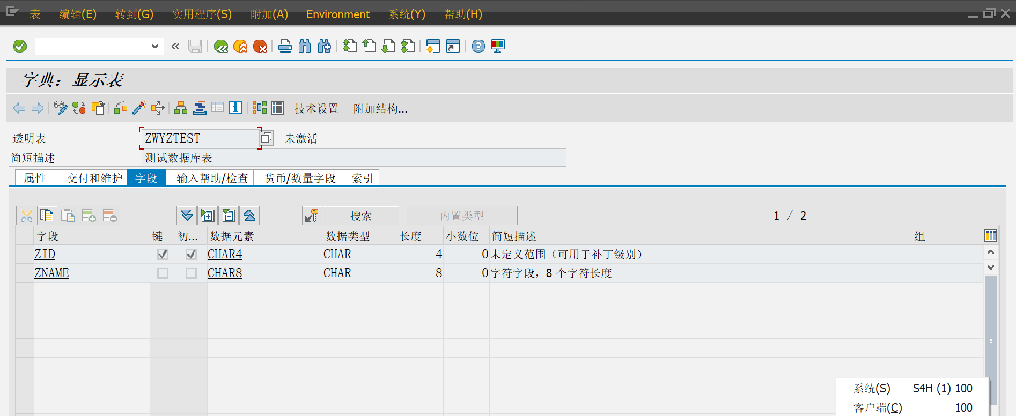Open the CHAR8 data element link
This screenshot has width=1016, height=416.
pyautogui.click(x=225, y=273)
